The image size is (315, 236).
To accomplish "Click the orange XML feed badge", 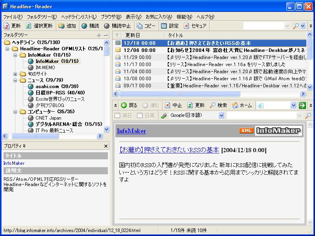I will pos(246,131).
